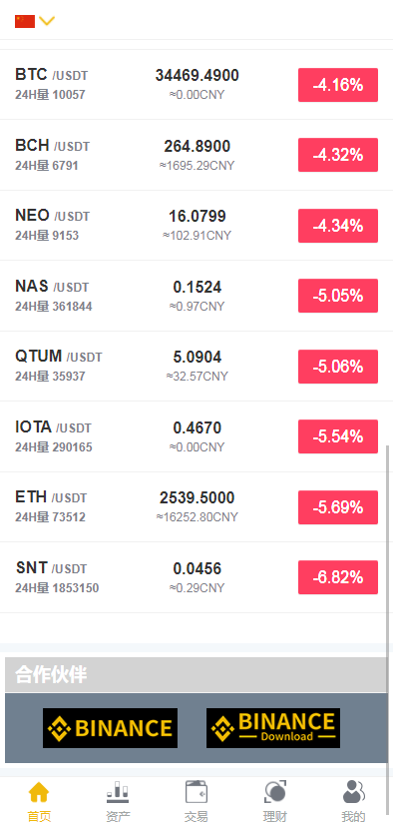The height and width of the screenshot is (827, 393).
Task: Open the home tab house icon
Action: 39,792
